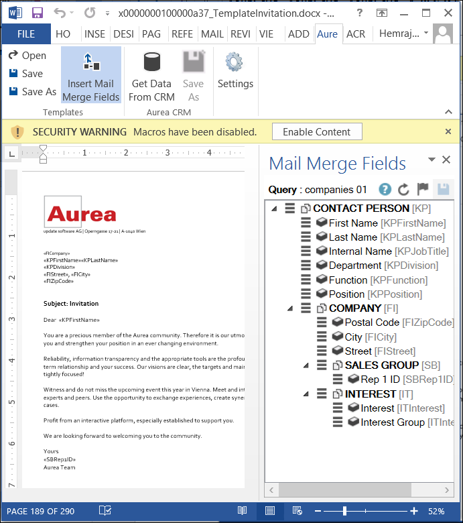Open Customize Quick Access Toolbar dropdown
Viewport: 463px width, 523px height.
pyautogui.click(x=107, y=13)
